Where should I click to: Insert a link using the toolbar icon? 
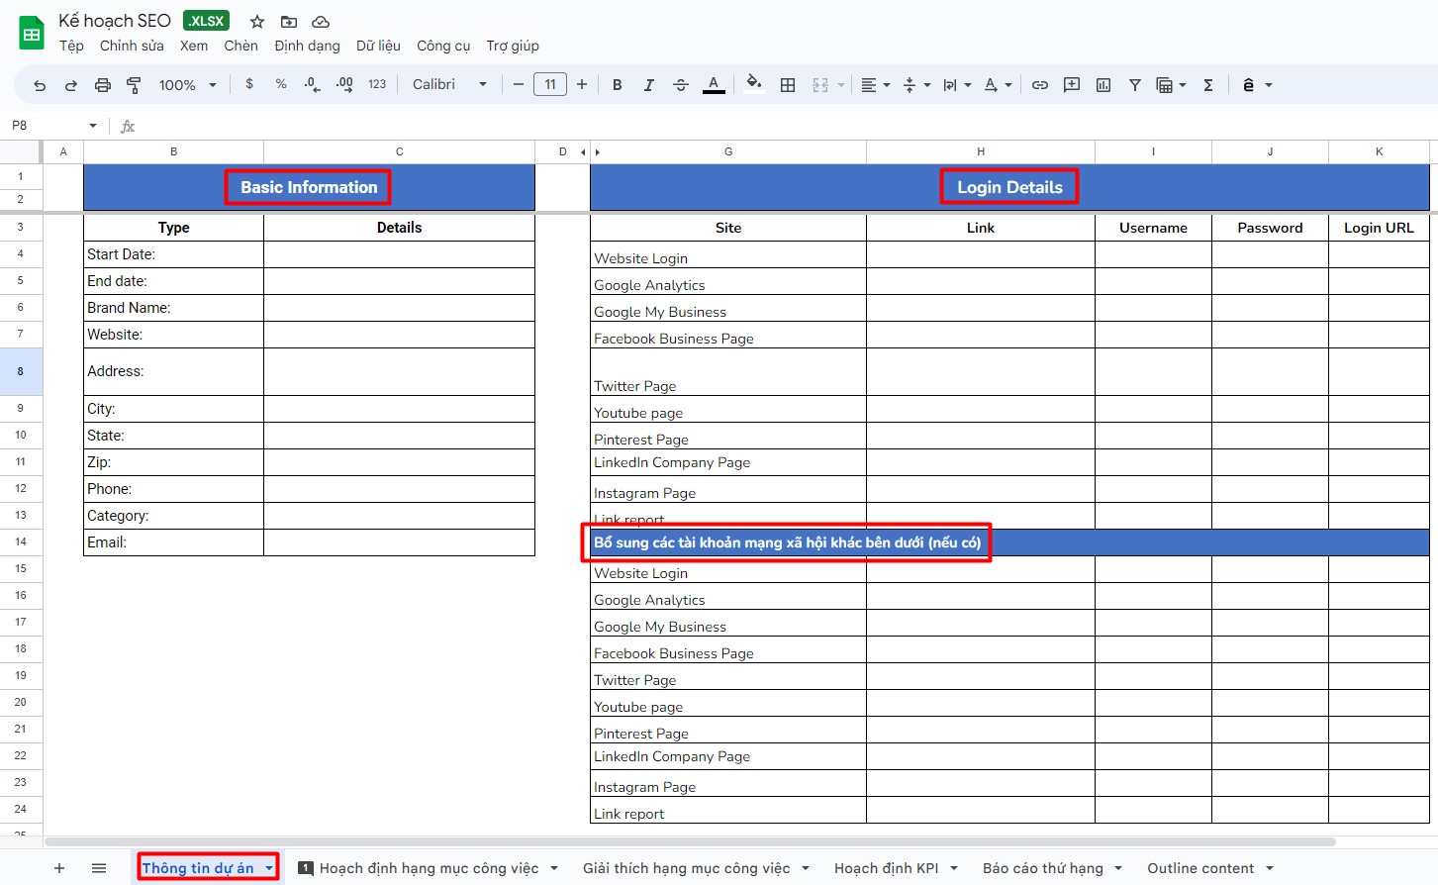[x=1039, y=85]
